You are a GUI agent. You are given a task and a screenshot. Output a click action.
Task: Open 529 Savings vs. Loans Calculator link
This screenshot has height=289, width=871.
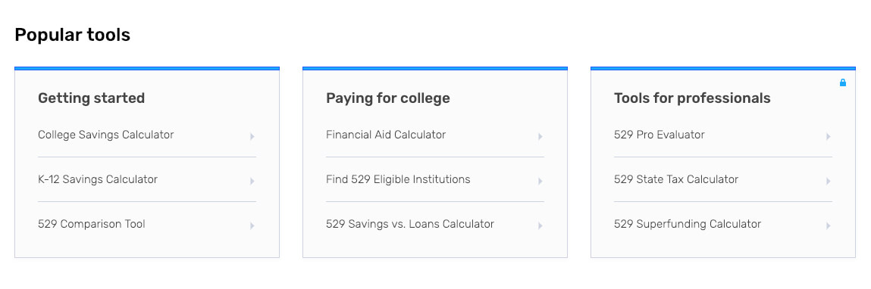tap(410, 224)
